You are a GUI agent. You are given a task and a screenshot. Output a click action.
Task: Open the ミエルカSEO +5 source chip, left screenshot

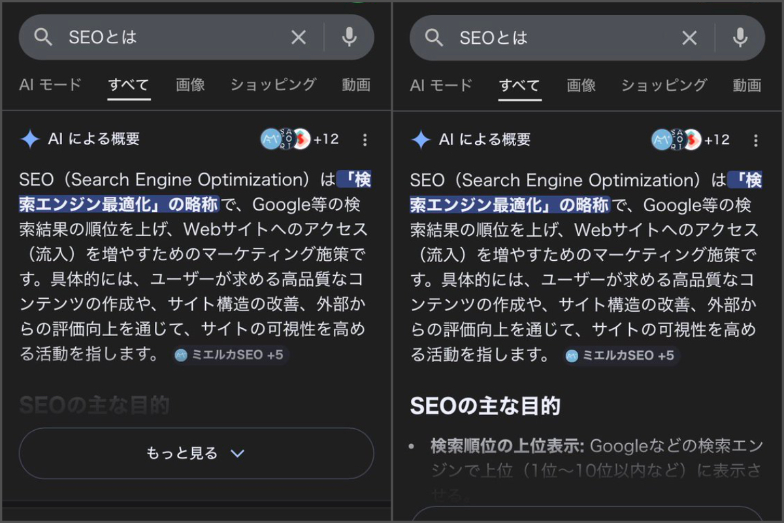click(x=230, y=355)
